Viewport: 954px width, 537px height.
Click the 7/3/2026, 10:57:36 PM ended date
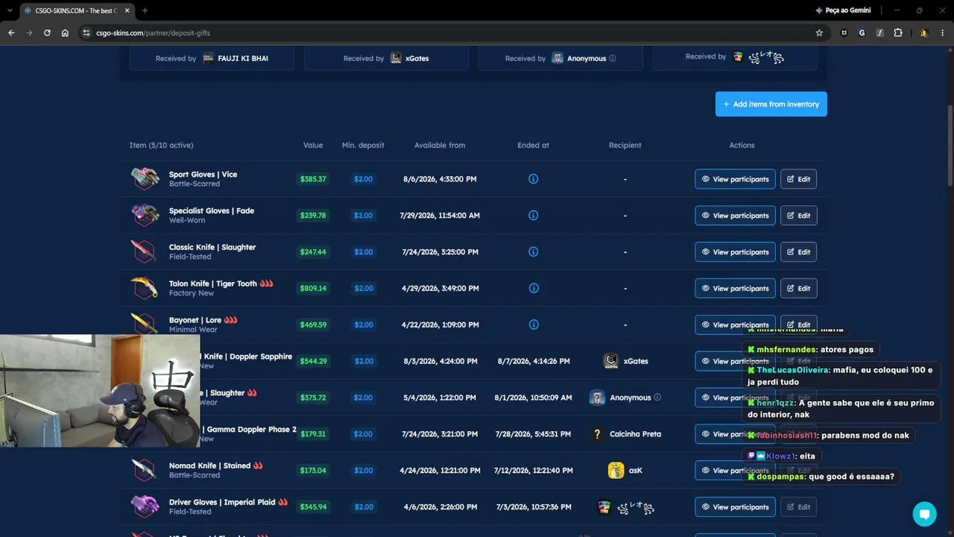(534, 507)
